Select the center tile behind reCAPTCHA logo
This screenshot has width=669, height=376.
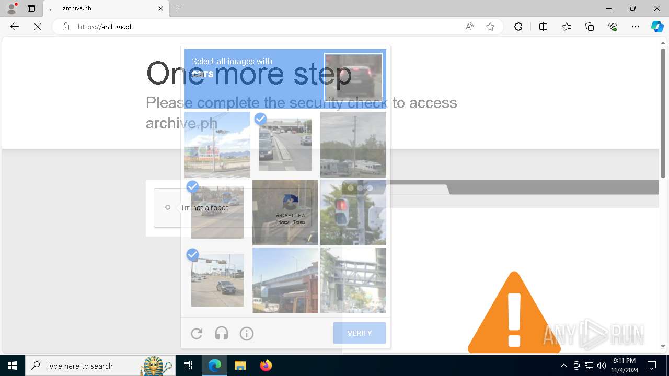[x=285, y=213]
